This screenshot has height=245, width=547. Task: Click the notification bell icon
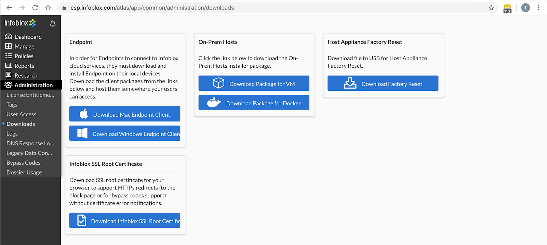(53, 24)
